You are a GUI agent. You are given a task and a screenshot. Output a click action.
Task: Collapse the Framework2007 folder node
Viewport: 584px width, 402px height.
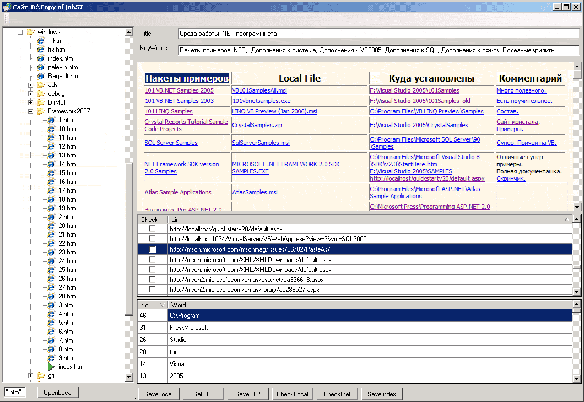[30, 111]
